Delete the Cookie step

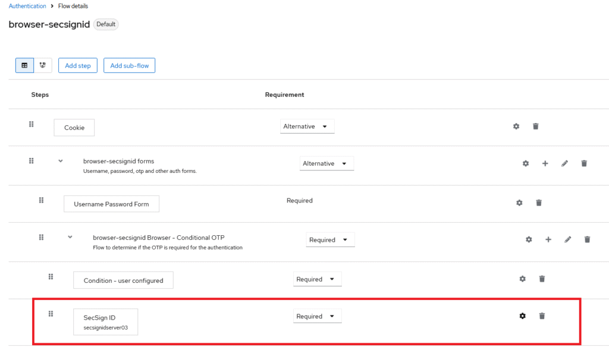(536, 127)
